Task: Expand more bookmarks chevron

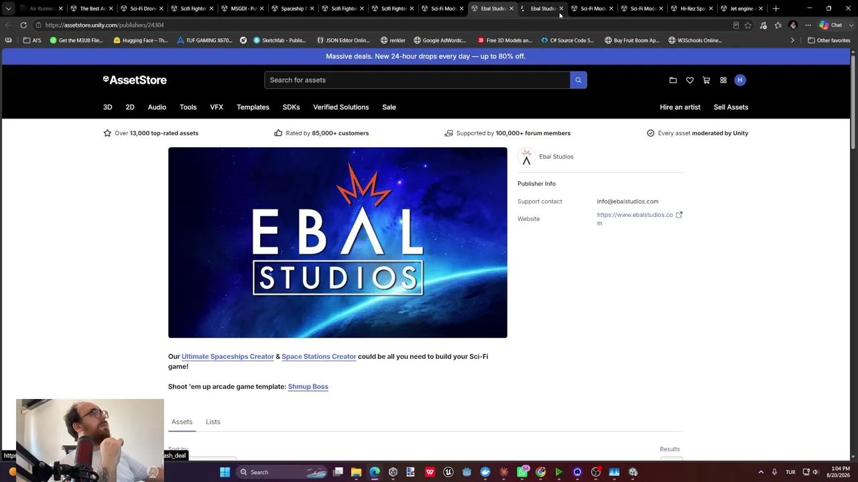Action: [x=792, y=40]
